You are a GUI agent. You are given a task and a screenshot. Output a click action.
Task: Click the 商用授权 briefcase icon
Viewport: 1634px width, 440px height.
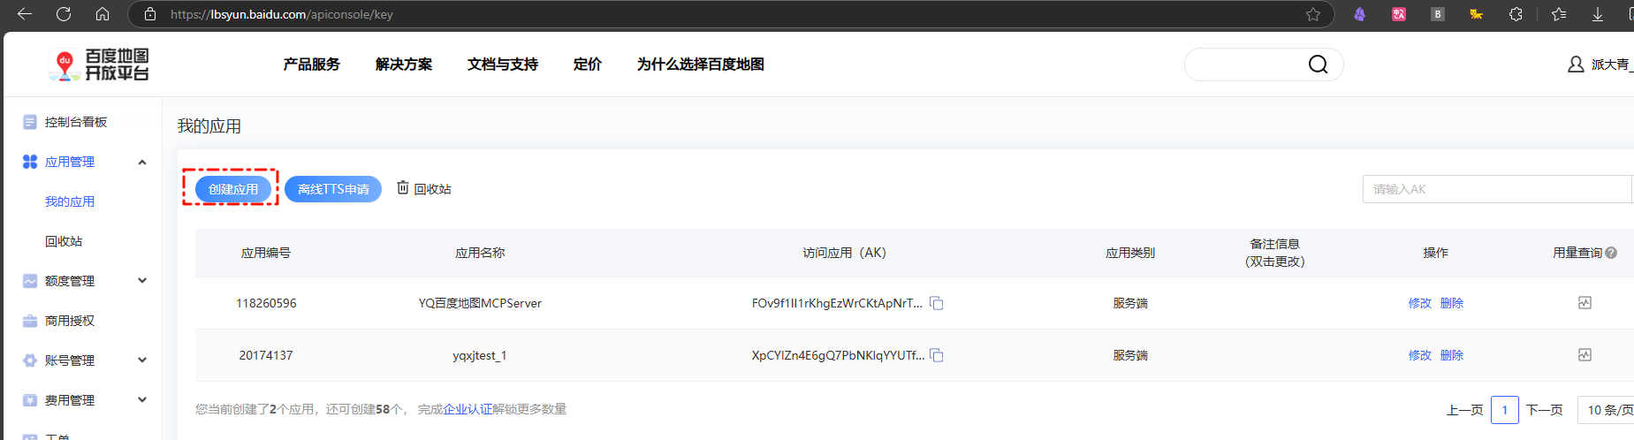click(x=30, y=321)
